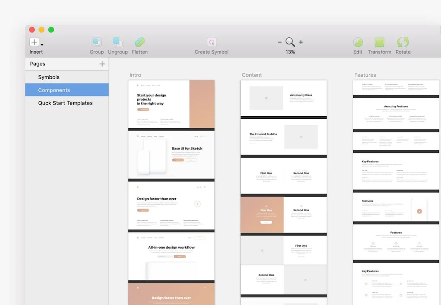This screenshot has width=441, height=305.
Task: Switch to the Symbols page
Action: 48,77
